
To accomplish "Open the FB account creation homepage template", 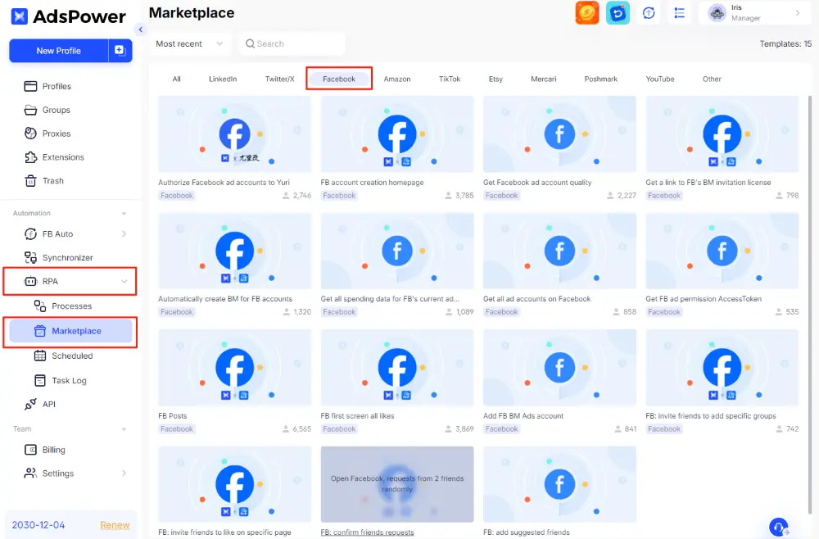I will 397,134.
